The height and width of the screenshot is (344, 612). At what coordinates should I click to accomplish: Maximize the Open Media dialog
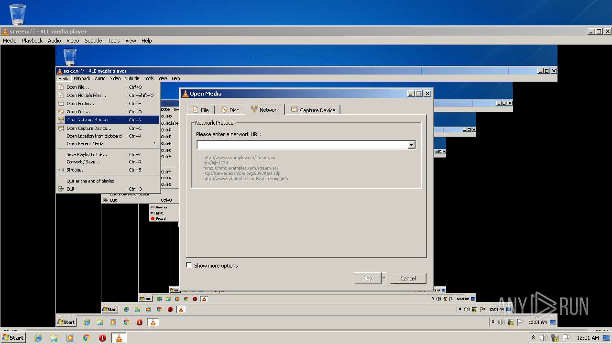pos(419,94)
